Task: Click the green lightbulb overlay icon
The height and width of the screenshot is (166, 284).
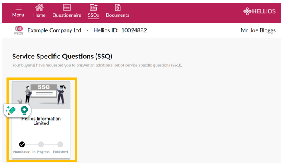Action: [x=24, y=110]
